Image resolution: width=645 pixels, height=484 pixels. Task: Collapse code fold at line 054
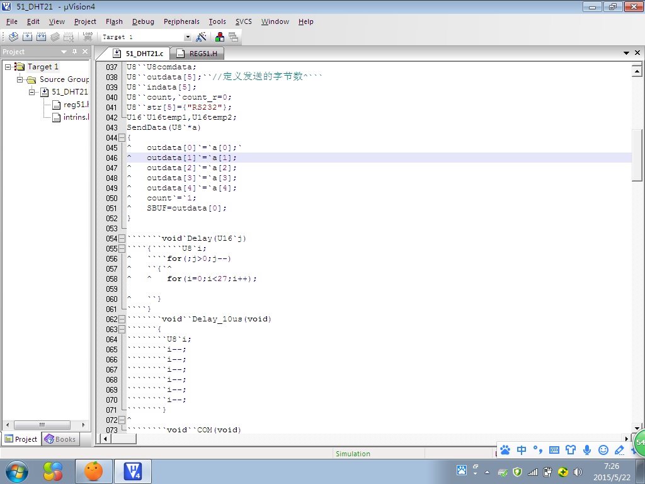coord(122,239)
